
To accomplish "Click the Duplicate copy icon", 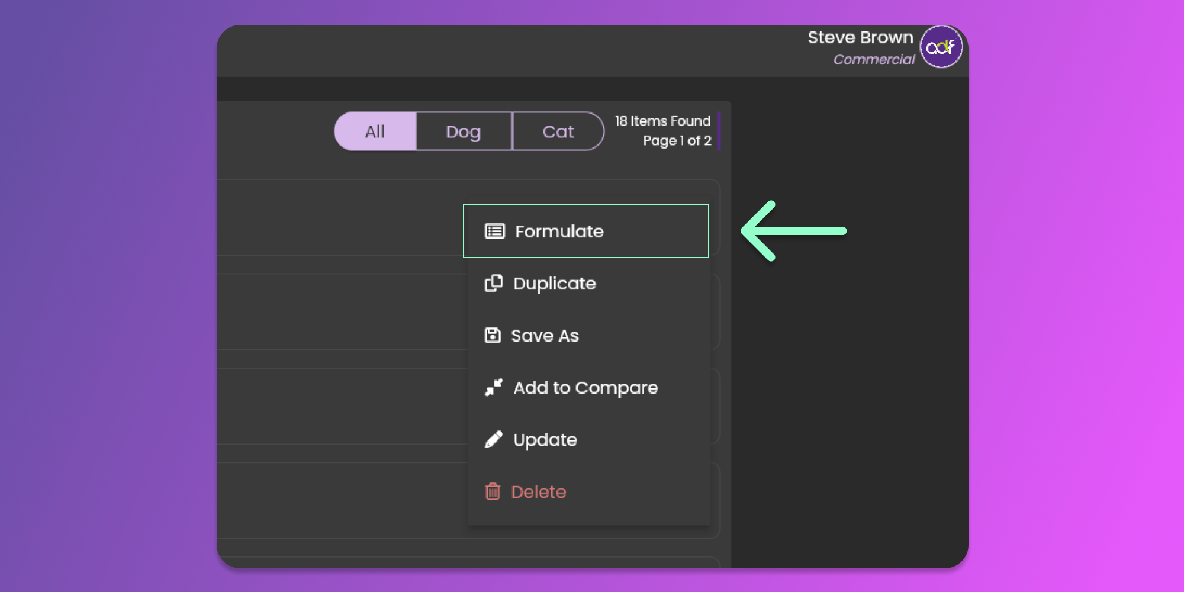I will 494,284.
